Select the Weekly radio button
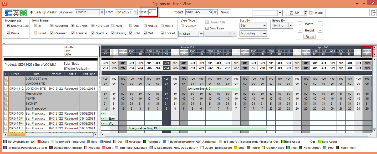The width and height of the screenshot is (377, 154). point(45,12)
